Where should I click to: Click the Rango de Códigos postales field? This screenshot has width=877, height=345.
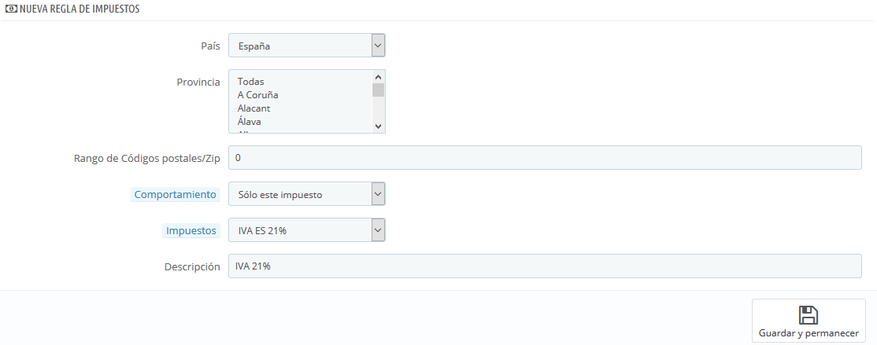click(x=544, y=158)
